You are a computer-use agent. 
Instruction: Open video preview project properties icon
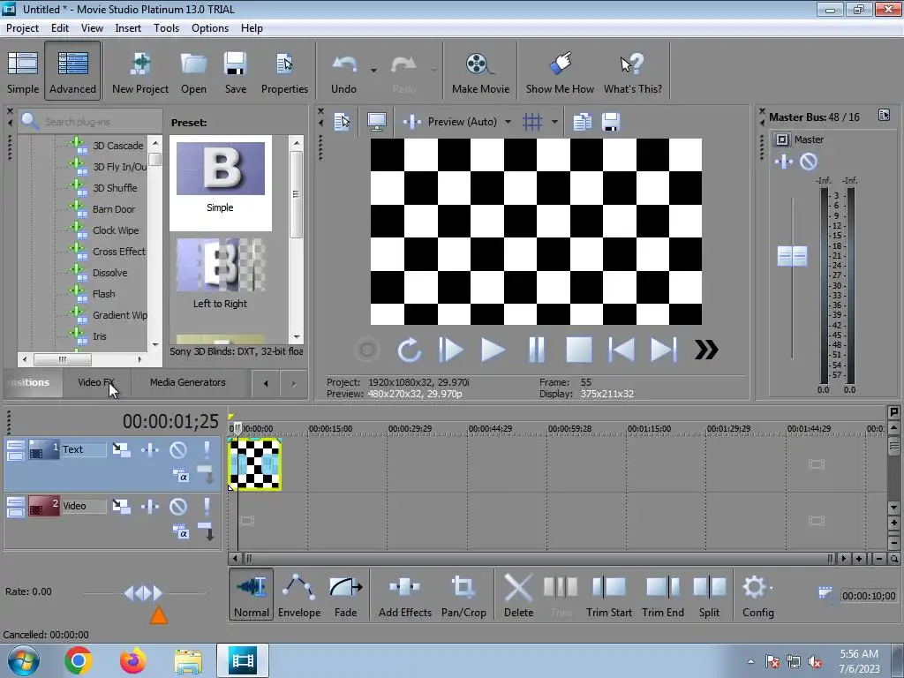coord(342,122)
